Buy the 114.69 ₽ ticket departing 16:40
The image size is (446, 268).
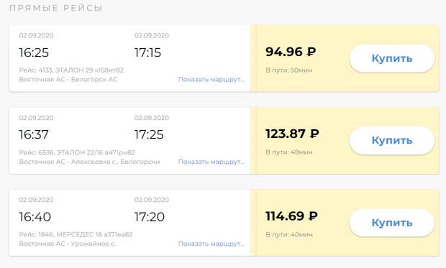click(392, 223)
